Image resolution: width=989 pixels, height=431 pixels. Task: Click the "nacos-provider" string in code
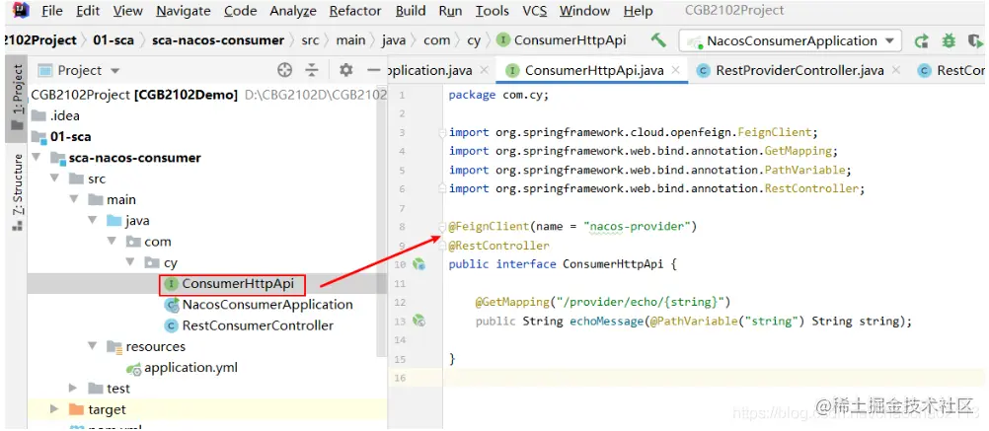[x=637, y=226]
